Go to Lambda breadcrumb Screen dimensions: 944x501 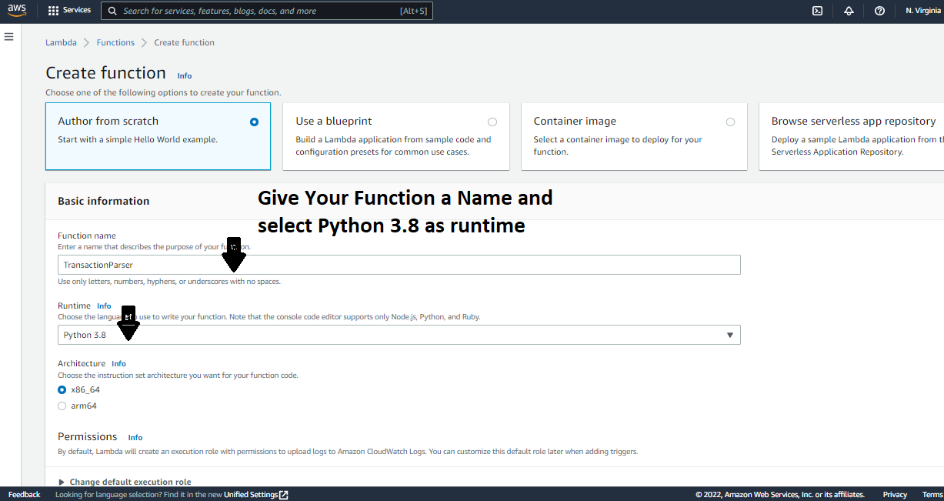61,42
